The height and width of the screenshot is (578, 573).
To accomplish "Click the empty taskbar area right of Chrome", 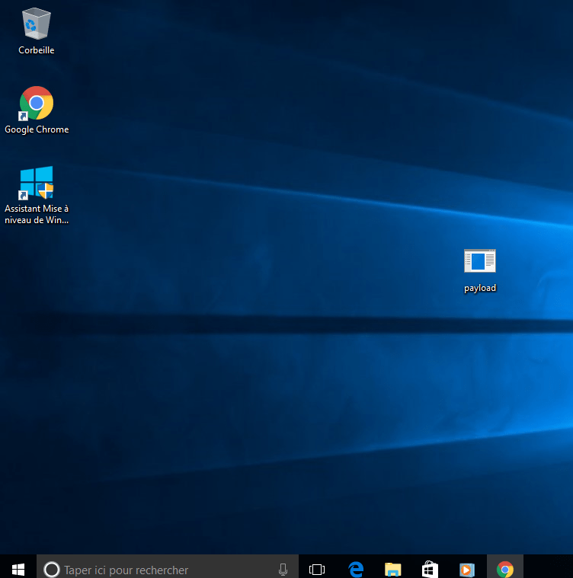I will click(547, 569).
